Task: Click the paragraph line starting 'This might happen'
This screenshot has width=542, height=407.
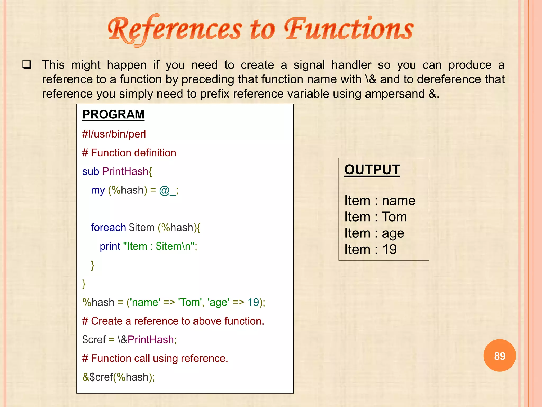Action: pyautogui.click(x=273, y=65)
